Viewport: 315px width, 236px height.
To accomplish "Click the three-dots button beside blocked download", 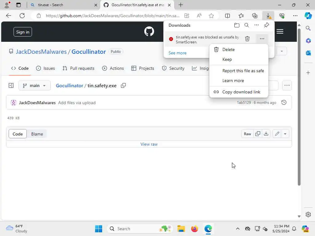I will [262, 39].
